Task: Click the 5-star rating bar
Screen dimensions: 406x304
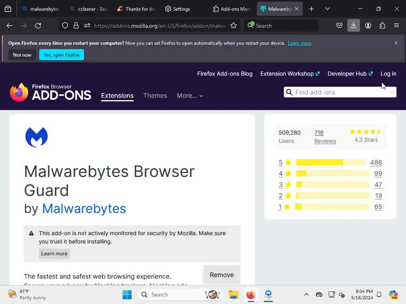Action: pos(330,162)
